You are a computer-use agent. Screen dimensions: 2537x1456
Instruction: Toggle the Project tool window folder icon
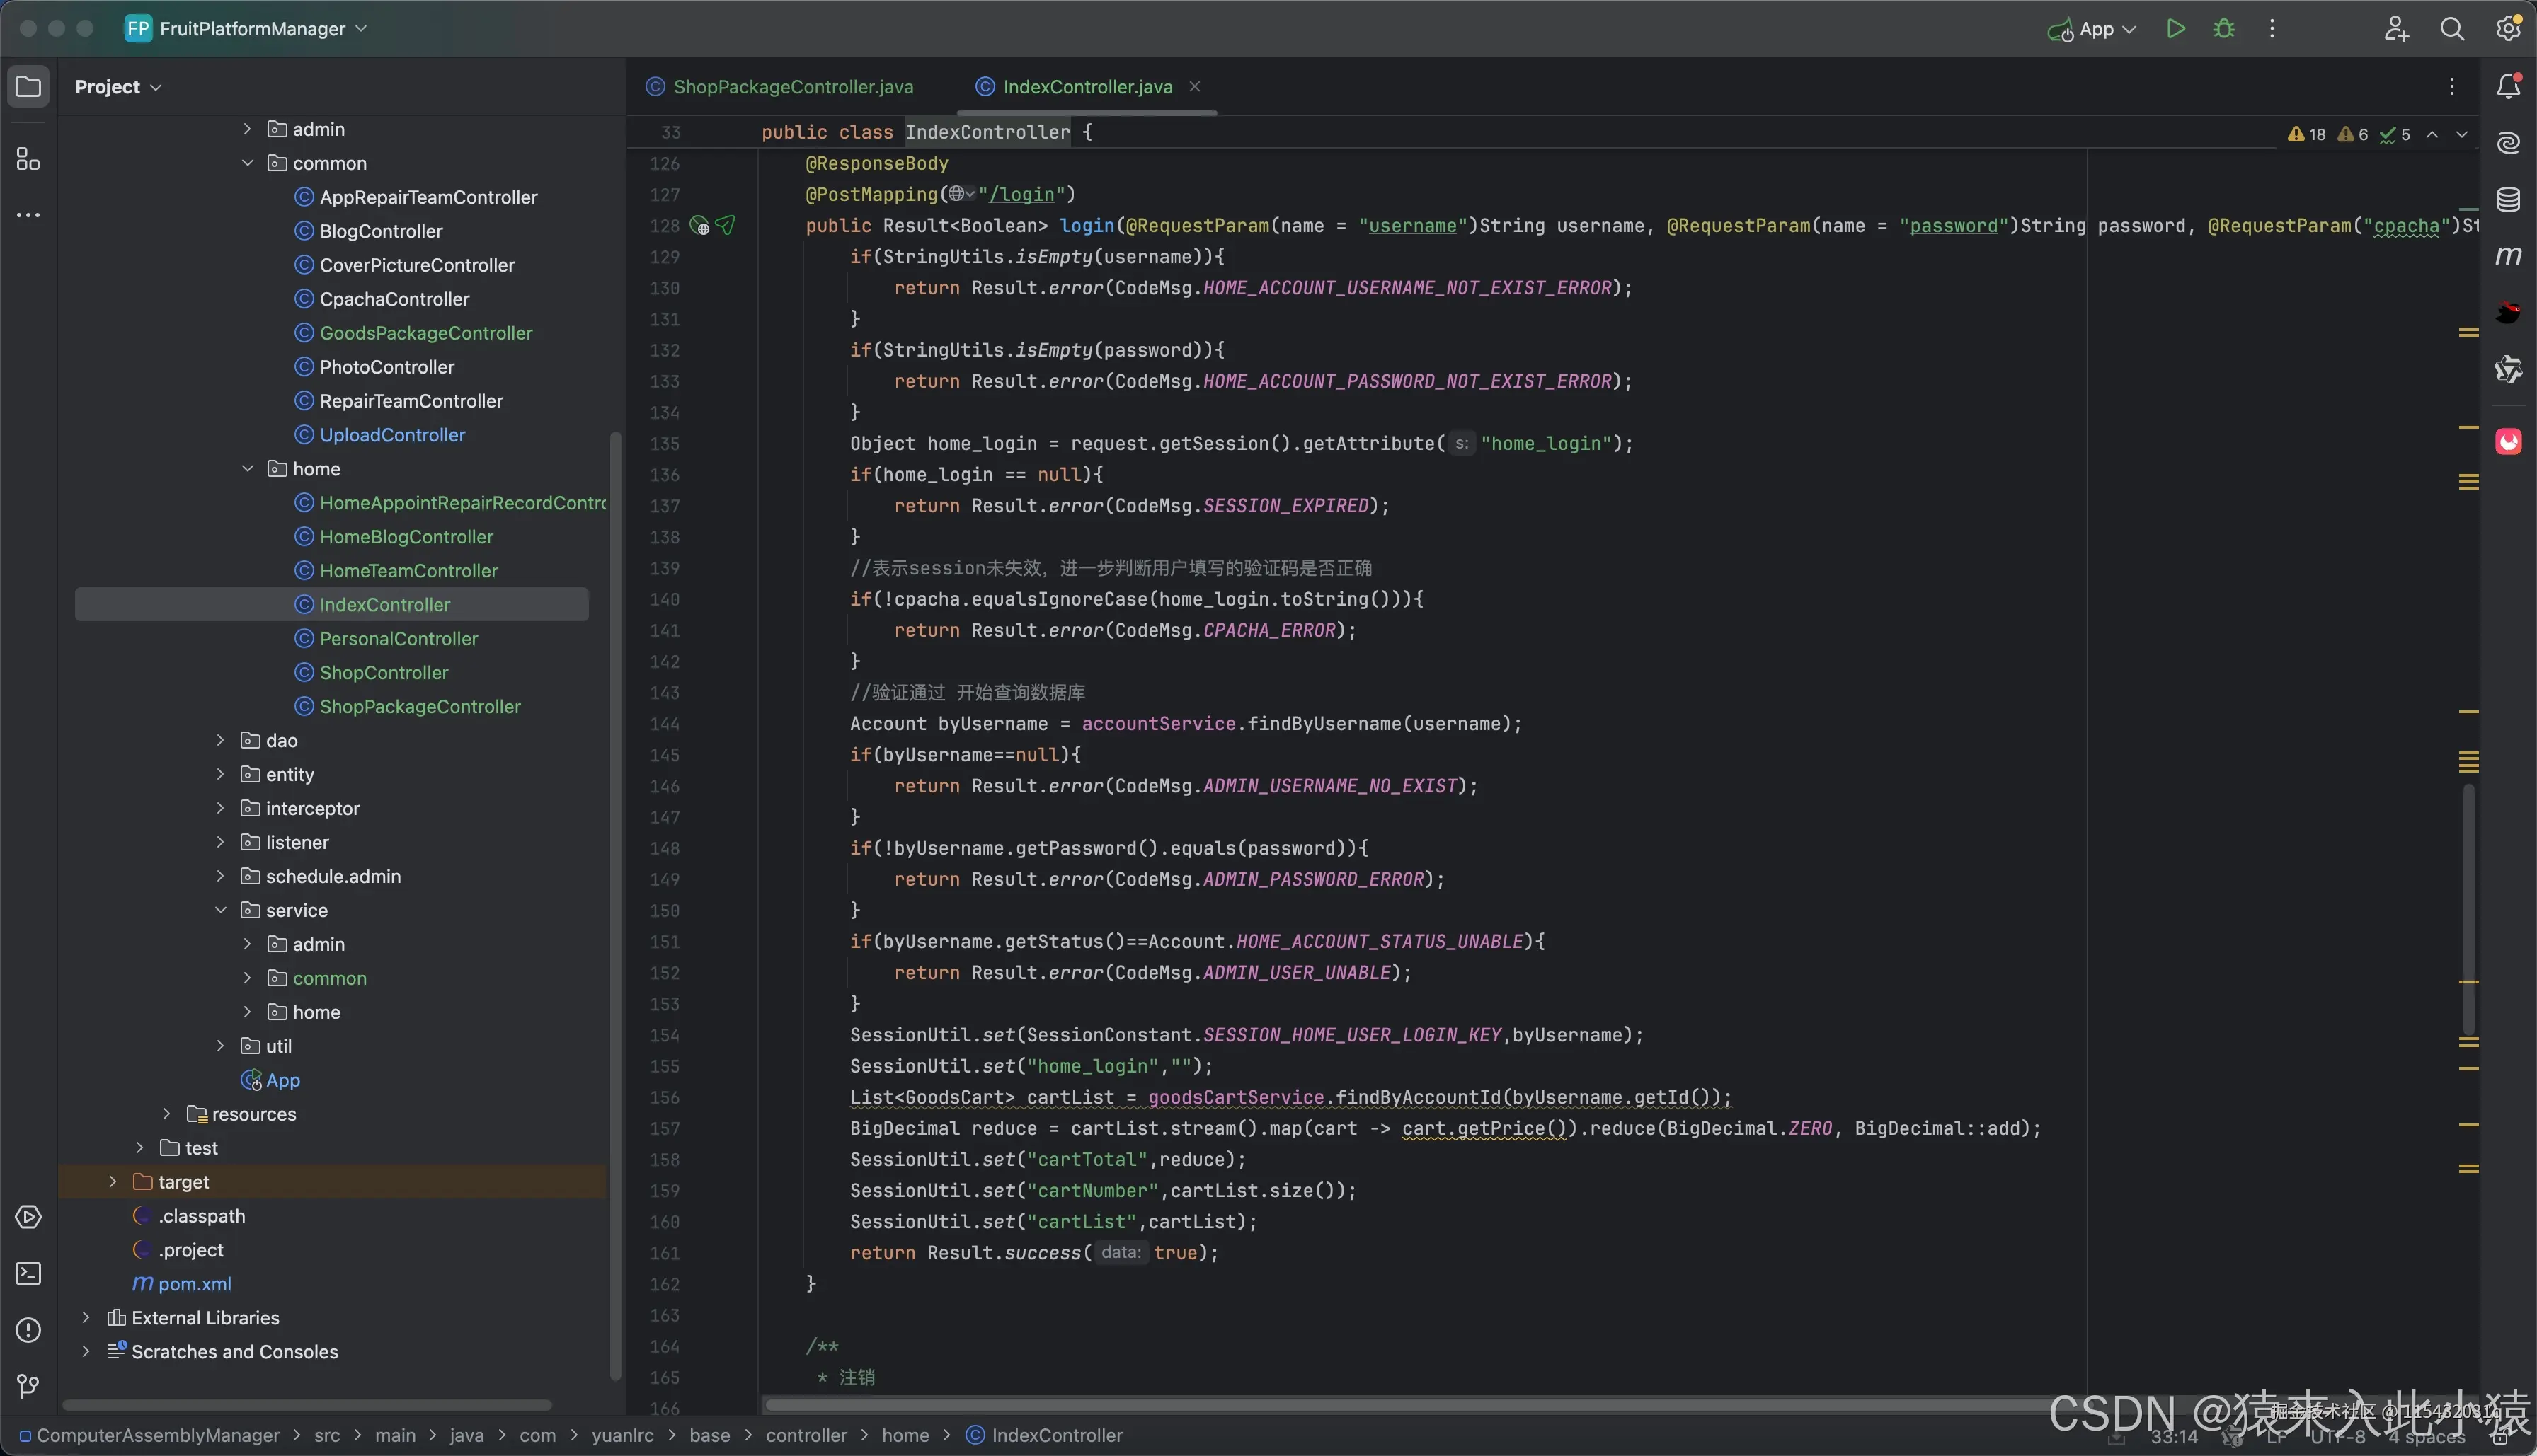[x=28, y=87]
